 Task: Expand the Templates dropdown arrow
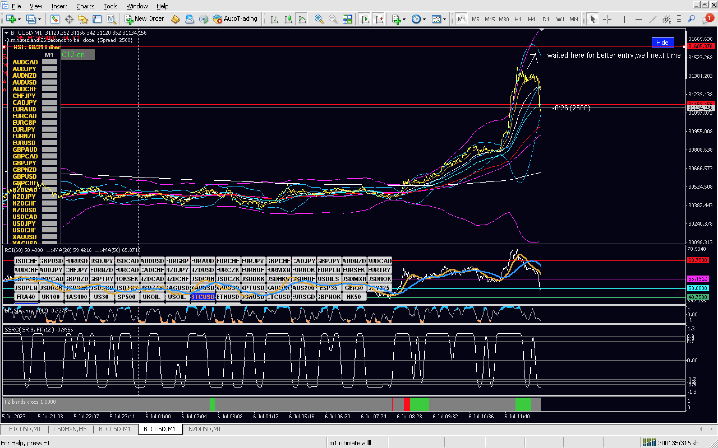(x=445, y=20)
